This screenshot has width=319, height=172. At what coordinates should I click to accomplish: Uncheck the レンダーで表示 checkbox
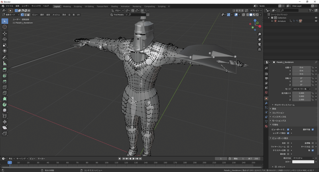click(x=288, y=133)
